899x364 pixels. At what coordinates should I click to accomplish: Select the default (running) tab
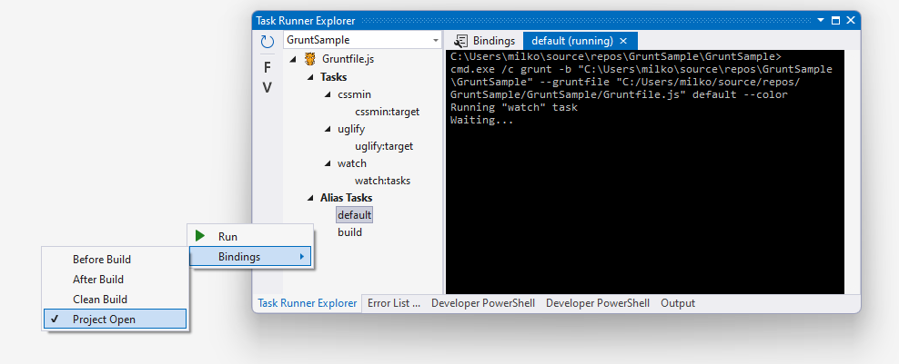(x=572, y=41)
